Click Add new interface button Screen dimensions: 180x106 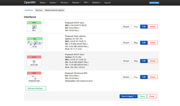tap(36, 88)
